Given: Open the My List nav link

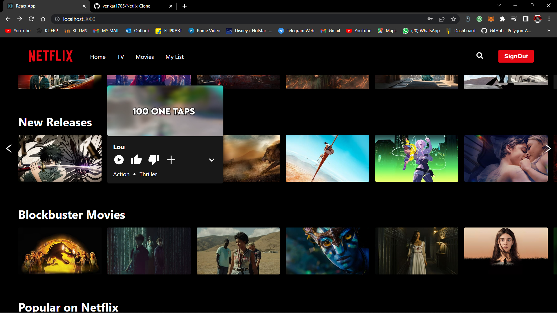Looking at the screenshot, I should point(175,57).
